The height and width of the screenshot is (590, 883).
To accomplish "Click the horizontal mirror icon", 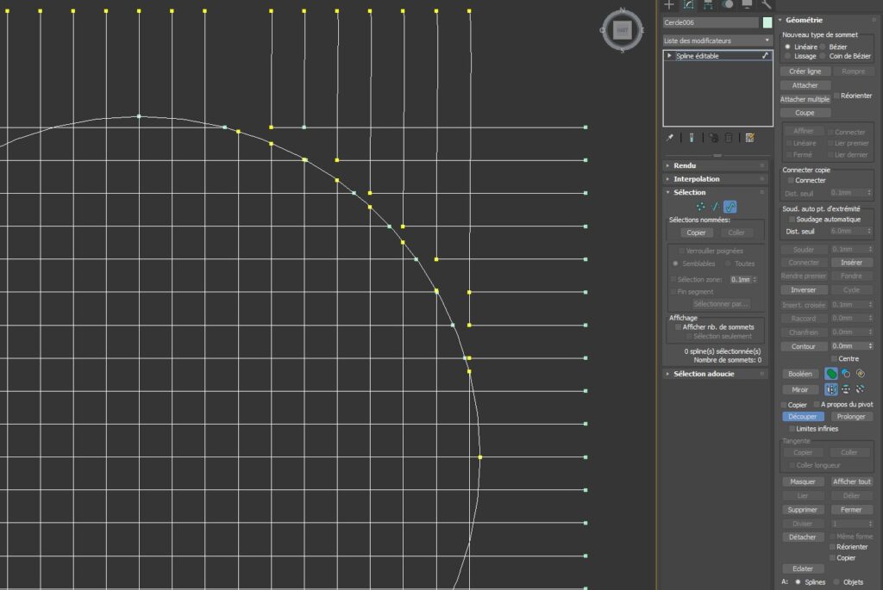I will click(830, 389).
